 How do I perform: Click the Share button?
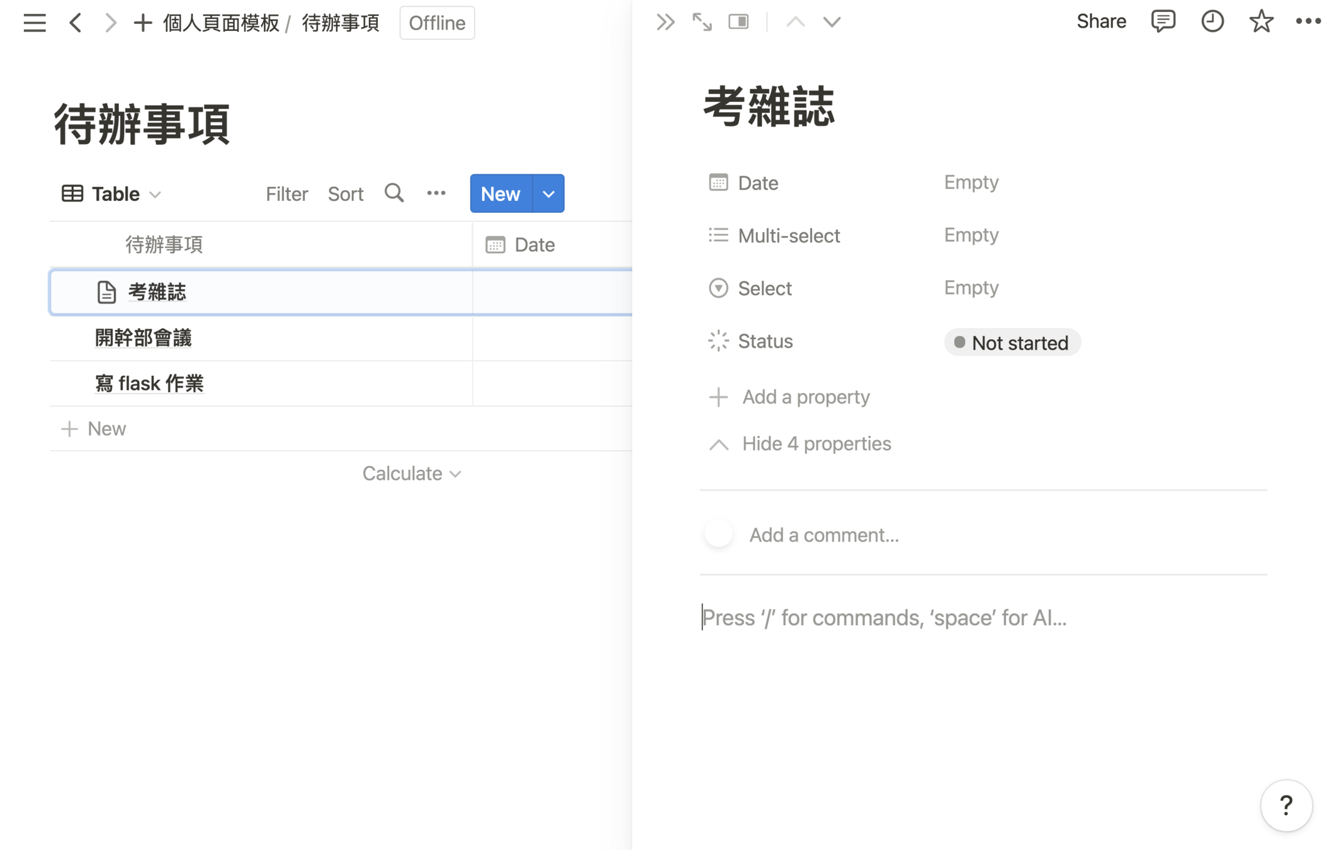pos(1100,21)
